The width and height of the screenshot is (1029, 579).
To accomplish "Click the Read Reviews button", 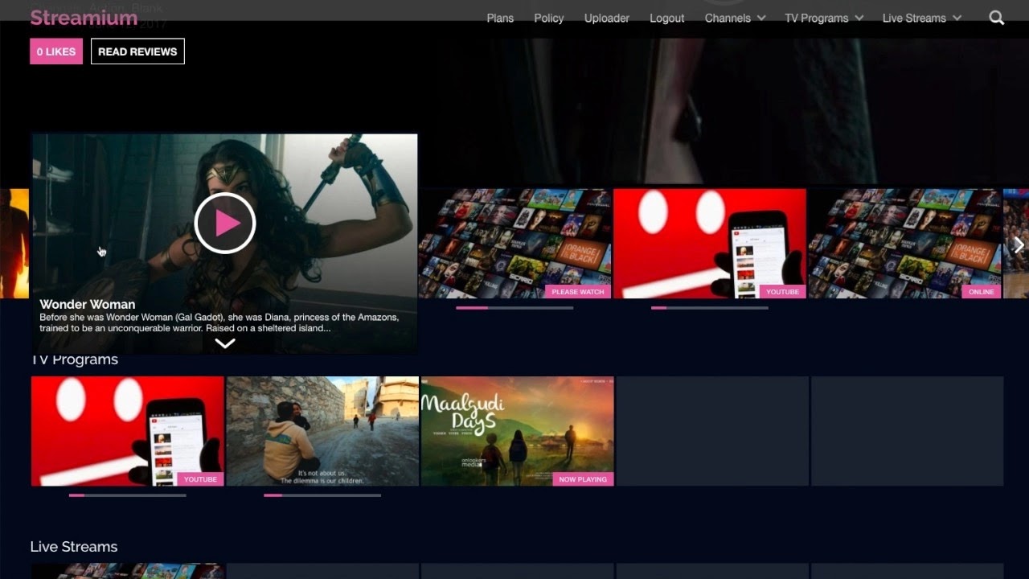I will click(137, 51).
